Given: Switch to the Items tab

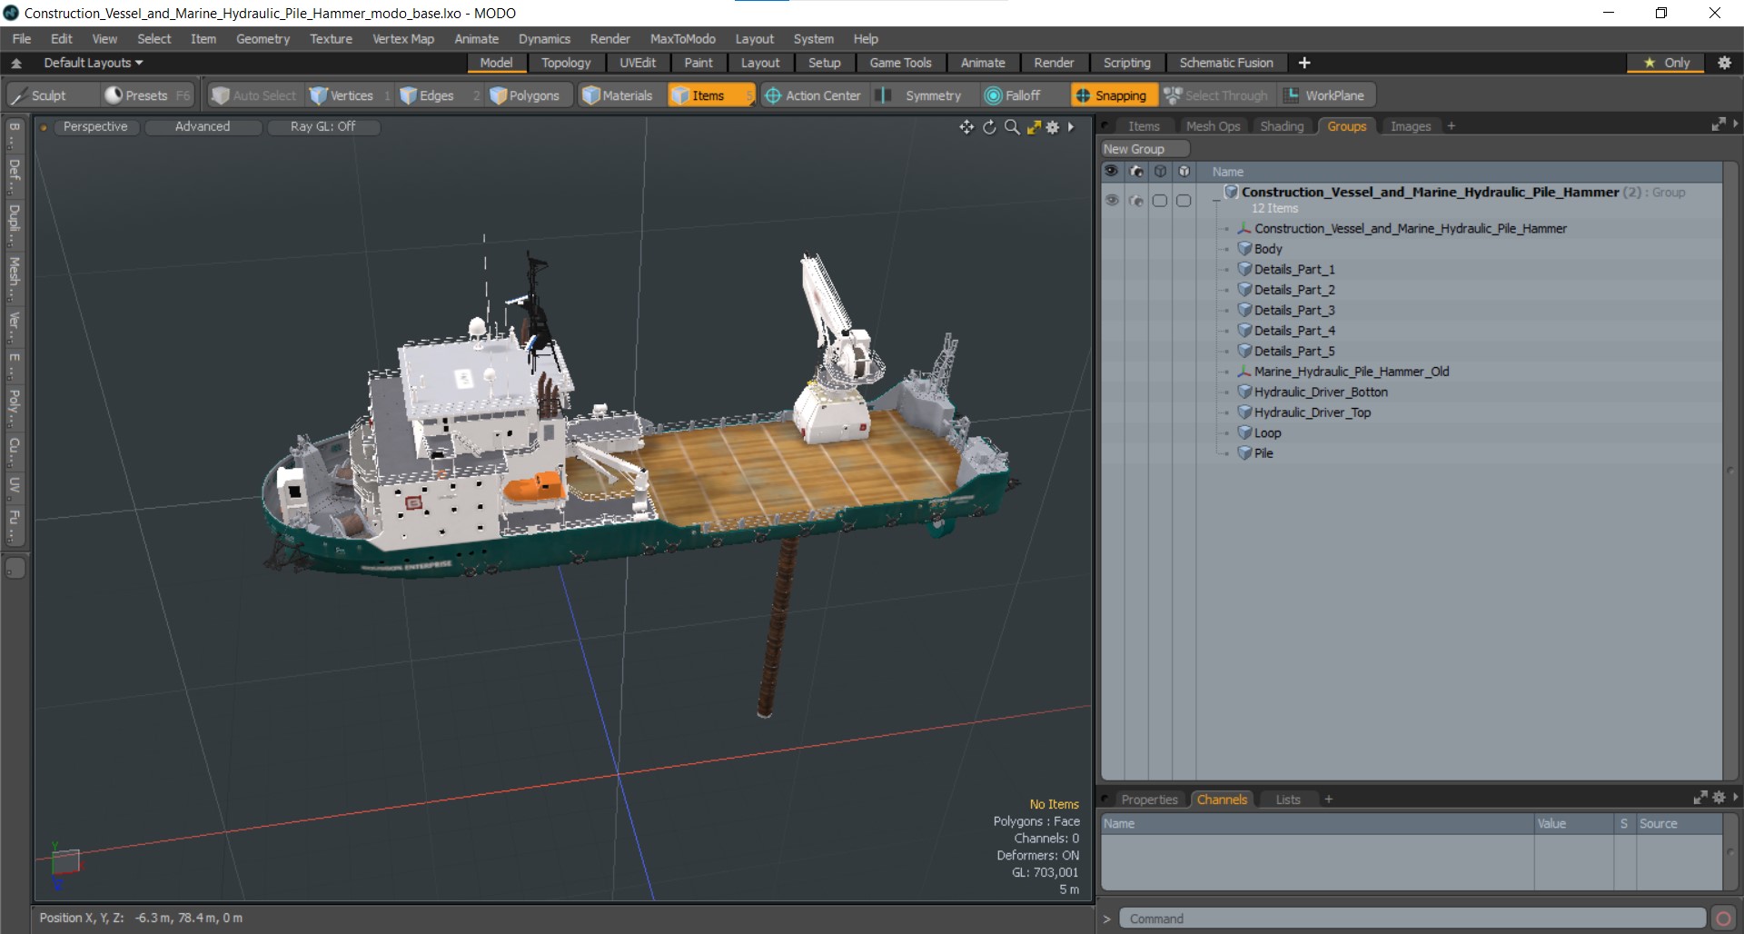Looking at the screenshot, I should pyautogui.click(x=1144, y=126).
